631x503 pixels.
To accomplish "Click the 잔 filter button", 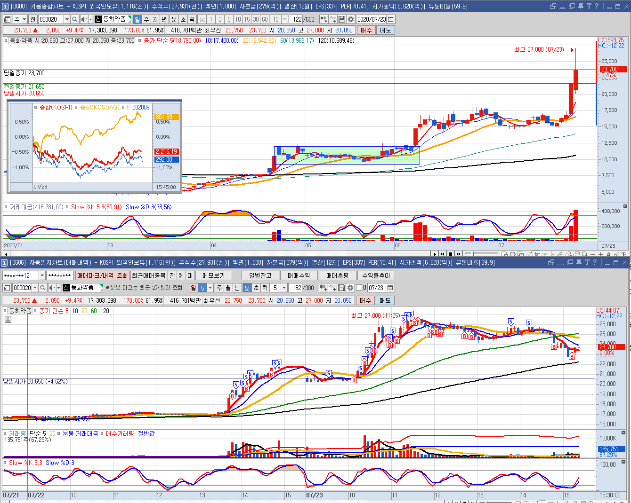I will [x=172, y=275].
